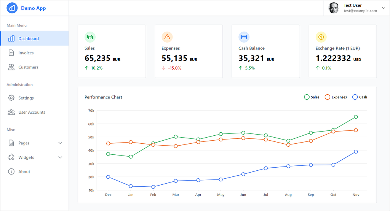Image resolution: width=390 pixels, height=211 pixels.
Task: Click the green Sales card icon
Action: (x=90, y=37)
